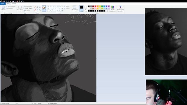This screenshot has height=105, width=187.
Task: Switch to the Start ribbon tab
Action: (8, 4)
